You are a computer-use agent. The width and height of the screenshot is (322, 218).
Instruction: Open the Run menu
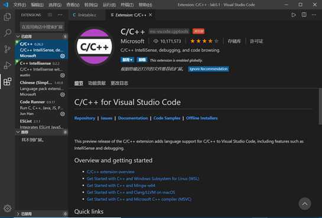pos(109,5)
